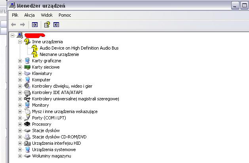Screen dimensions: 249x163
Task: Expand Karty graficzne
Action: pyautogui.click(x=20, y=61)
